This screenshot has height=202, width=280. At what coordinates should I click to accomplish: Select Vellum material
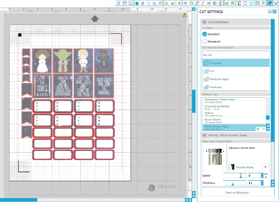click(234, 114)
